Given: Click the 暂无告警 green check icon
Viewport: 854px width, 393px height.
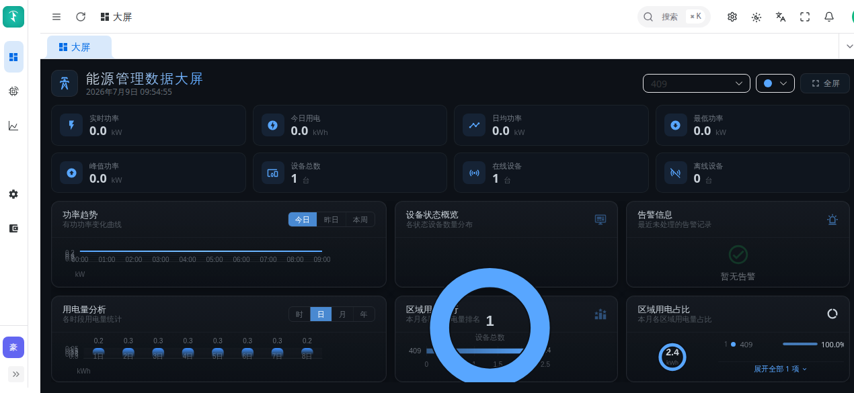Looking at the screenshot, I should pos(738,254).
